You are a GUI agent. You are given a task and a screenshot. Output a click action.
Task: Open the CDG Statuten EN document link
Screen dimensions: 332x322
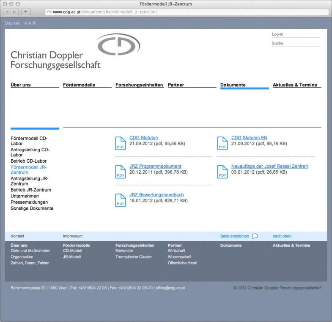click(x=249, y=138)
